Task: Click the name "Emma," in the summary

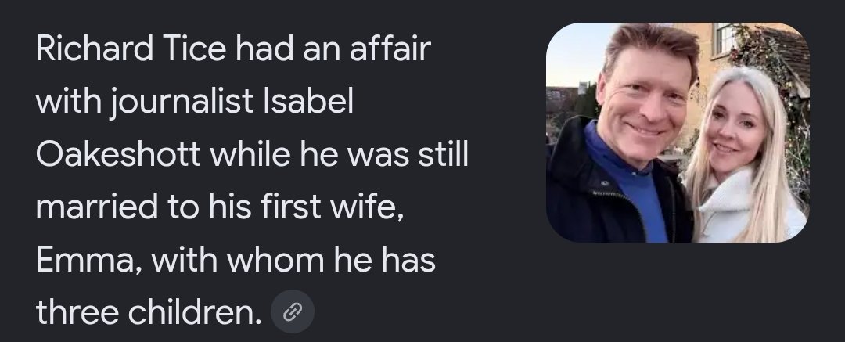Action: point(89,261)
